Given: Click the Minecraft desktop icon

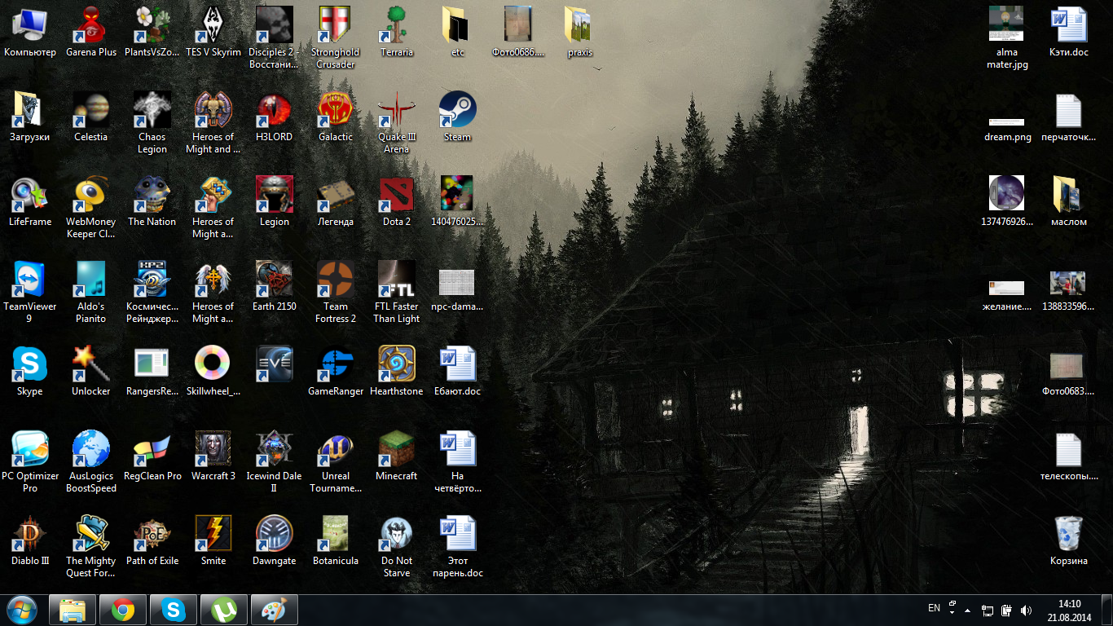Looking at the screenshot, I should pyautogui.click(x=397, y=456).
